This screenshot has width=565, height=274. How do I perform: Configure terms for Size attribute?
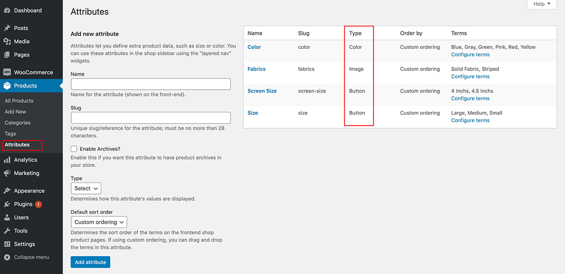coord(470,120)
